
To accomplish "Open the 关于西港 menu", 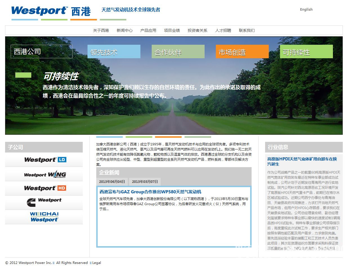I will (x=101, y=30).
